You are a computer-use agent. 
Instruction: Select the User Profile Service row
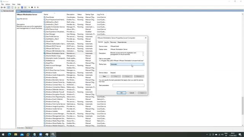pyautogui.click(x=70, y=37)
